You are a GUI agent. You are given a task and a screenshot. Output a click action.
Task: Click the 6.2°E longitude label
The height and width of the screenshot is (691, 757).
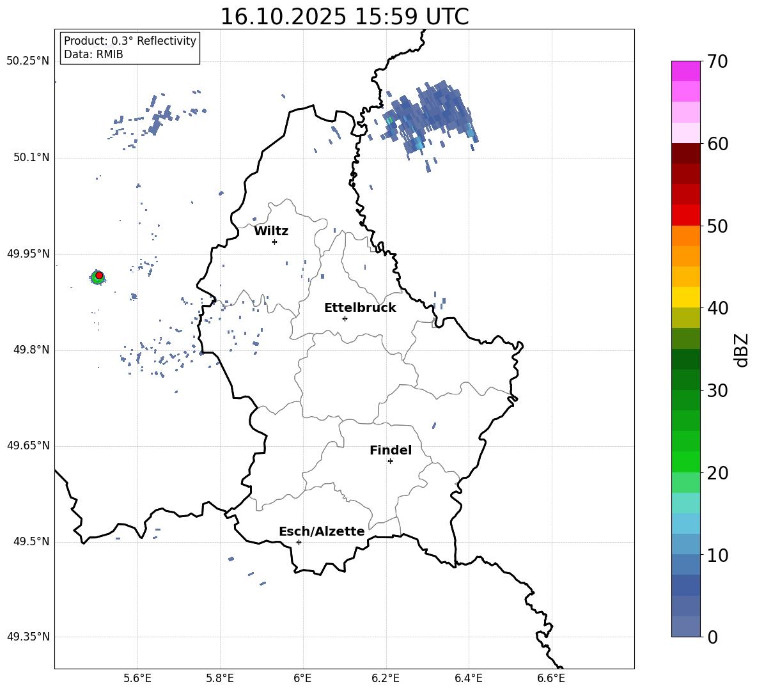coord(386,678)
